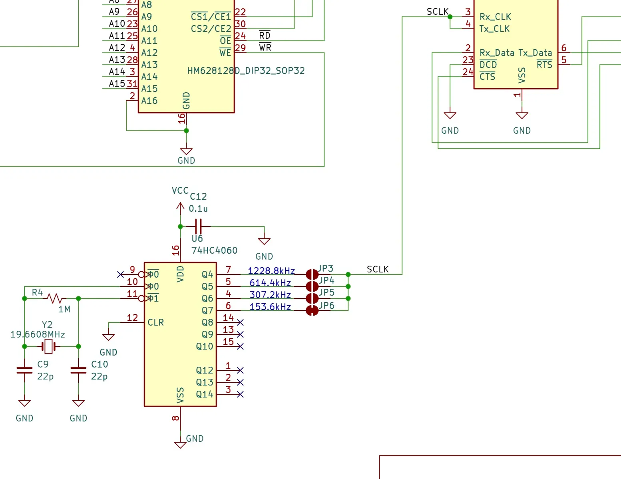621x479 pixels.
Task: Click the junction where R4 meets pin 11 wire
Action: 78,298
